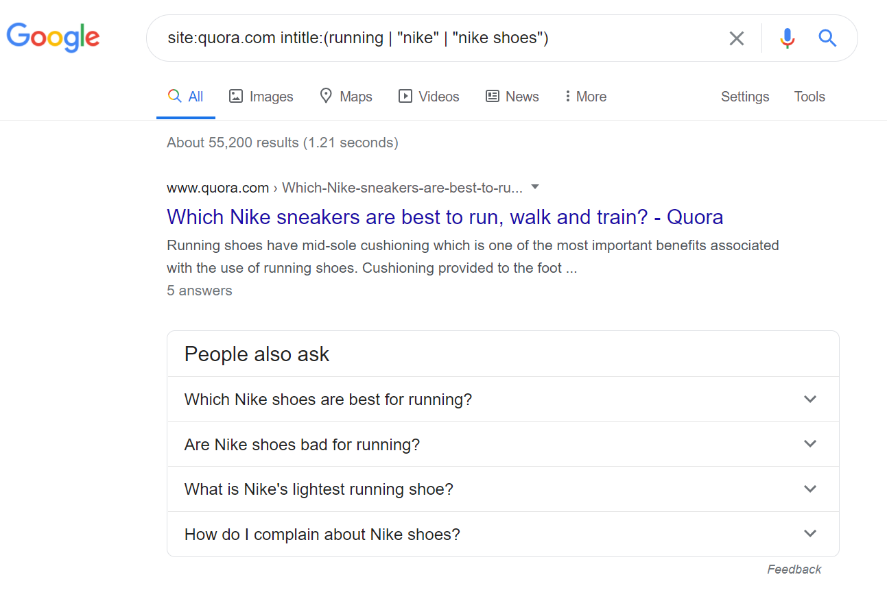The height and width of the screenshot is (601, 887).
Task: Expand 'Which Nike shoes are best for running?'
Action: pos(503,400)
